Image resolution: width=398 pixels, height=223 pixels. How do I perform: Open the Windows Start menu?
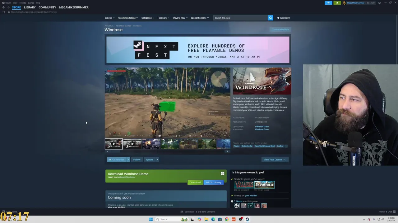[151, 219]
